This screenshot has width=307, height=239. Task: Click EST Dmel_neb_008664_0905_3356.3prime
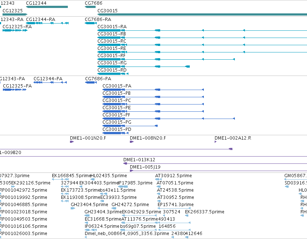(127, 234)
